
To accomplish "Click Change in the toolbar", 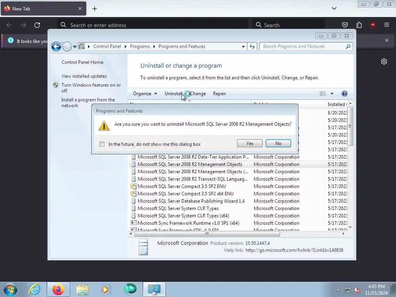I will point(198,94).
